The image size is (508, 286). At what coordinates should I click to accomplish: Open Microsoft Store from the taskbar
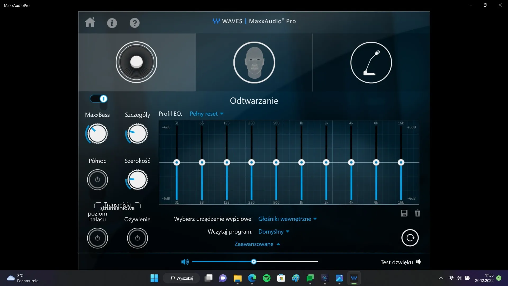pyautogui.click(x=281, y=278)
